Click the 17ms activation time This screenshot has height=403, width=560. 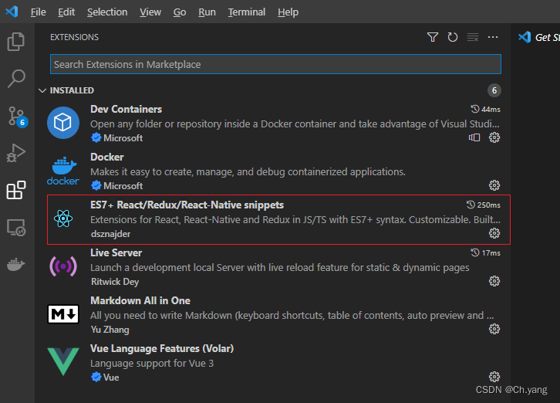(x=491, y=253)
